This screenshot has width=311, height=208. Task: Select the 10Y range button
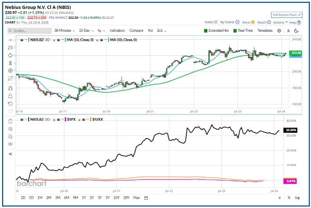(x=116, y=198)
